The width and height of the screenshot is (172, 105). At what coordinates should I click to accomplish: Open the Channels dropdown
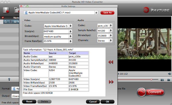[x=111, y=41]
